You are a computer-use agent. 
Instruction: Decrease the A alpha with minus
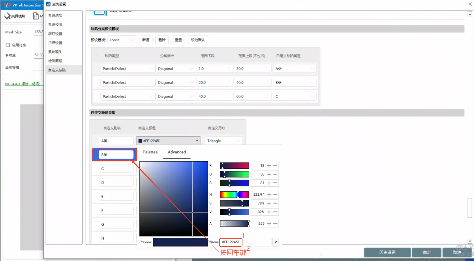point(275,223)
